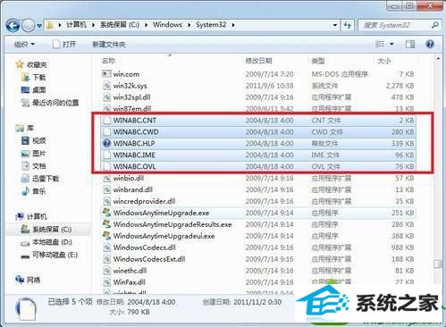Viewport: 446px width, 327px height.
Task: Click the vertical scrollbar up arrow
Action: point(438,59)
